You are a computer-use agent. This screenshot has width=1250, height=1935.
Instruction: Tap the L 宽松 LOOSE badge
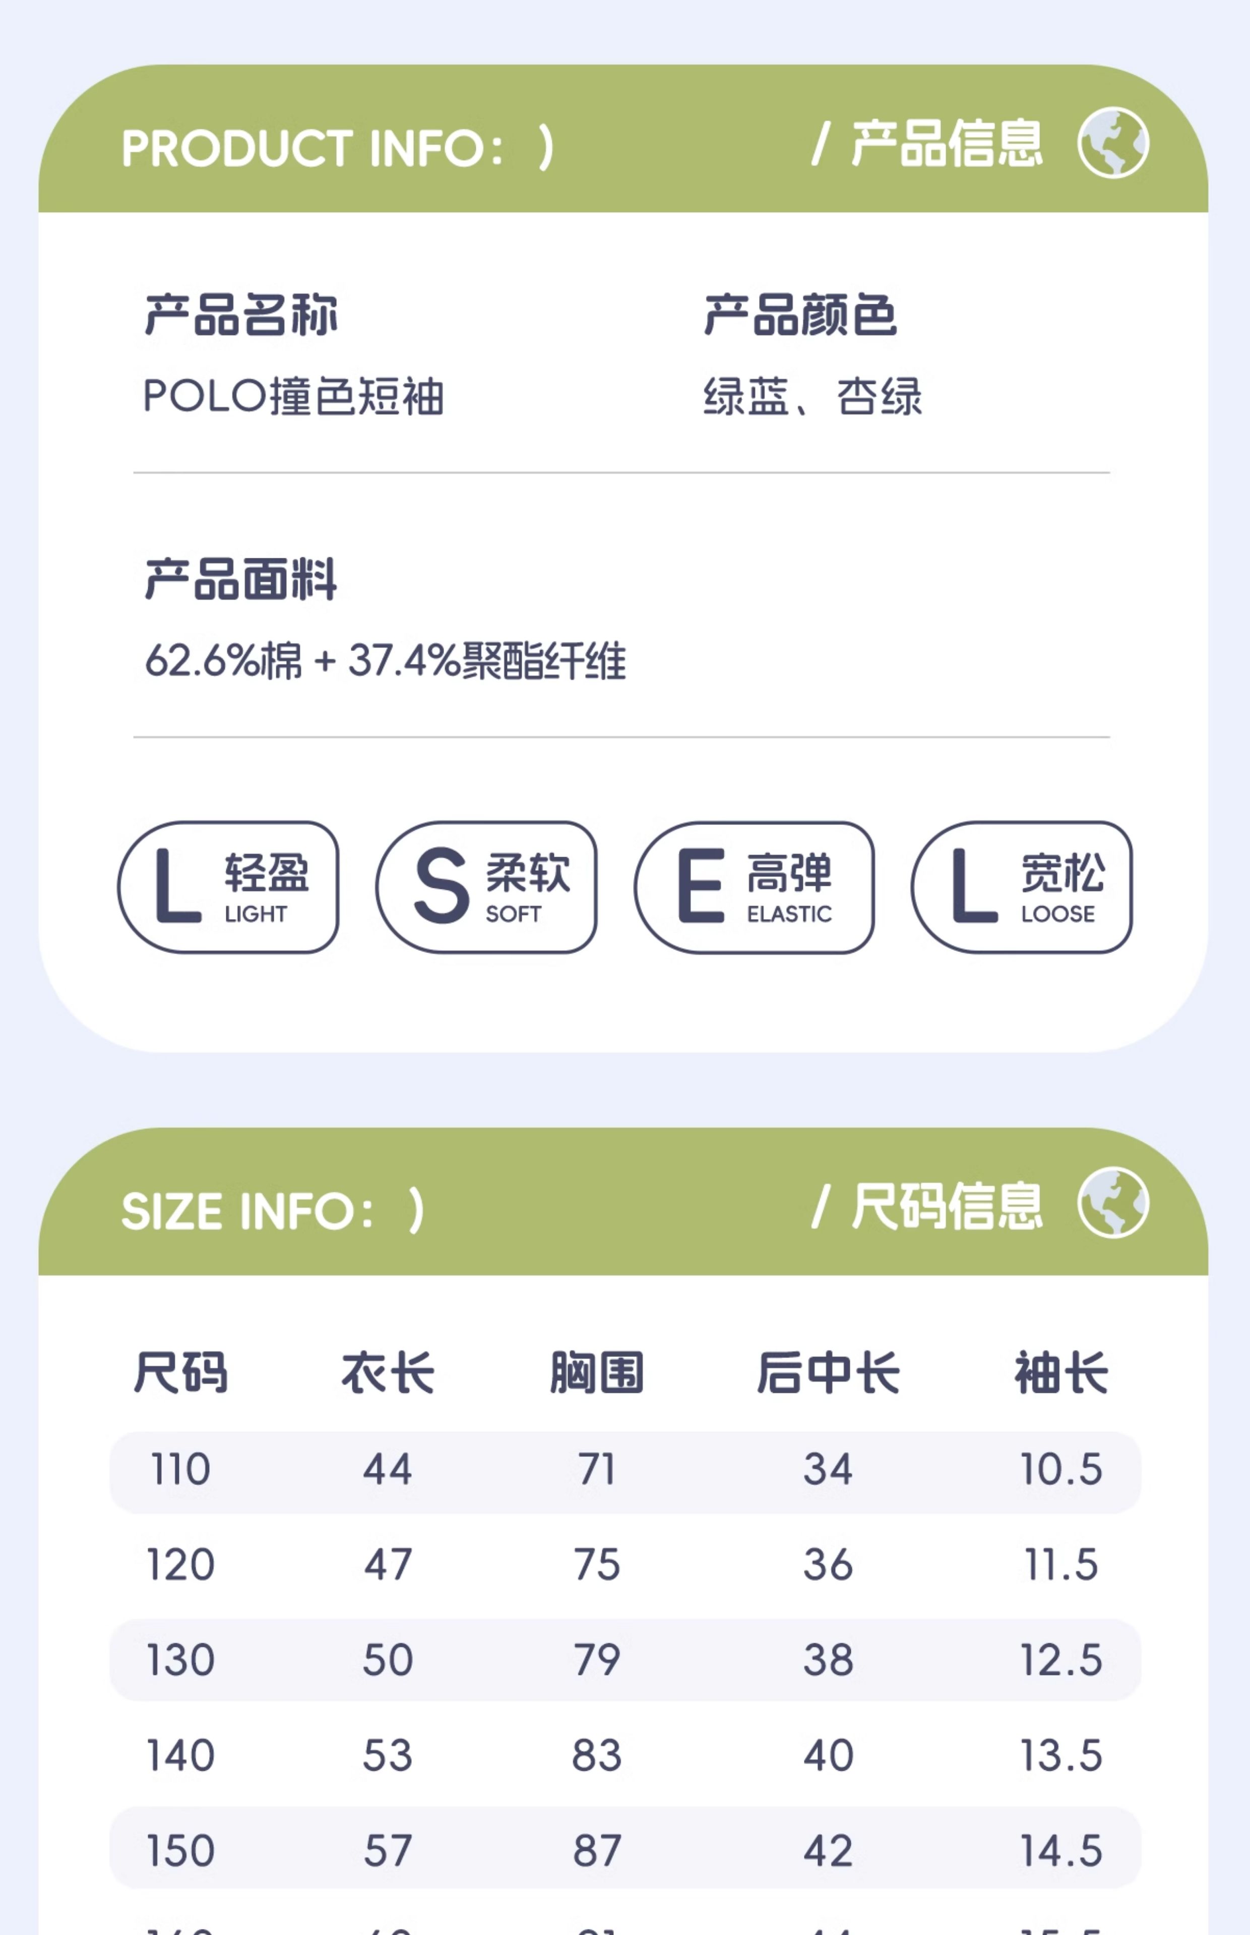click(1021, 887)
